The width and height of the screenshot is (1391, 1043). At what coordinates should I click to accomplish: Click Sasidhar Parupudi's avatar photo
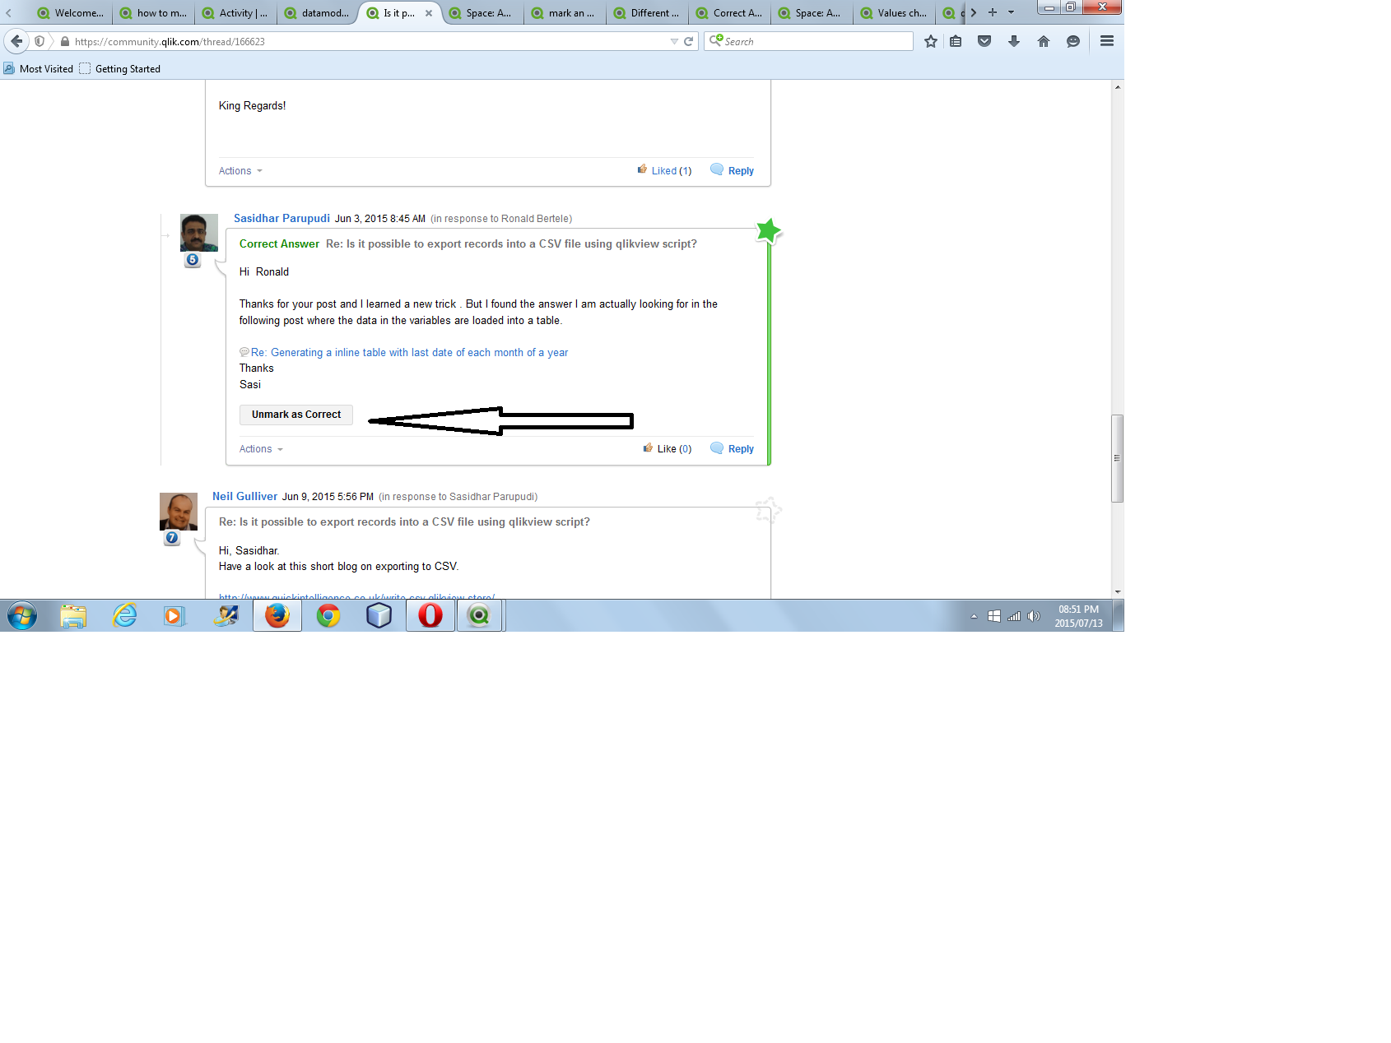tap(199, 233)
